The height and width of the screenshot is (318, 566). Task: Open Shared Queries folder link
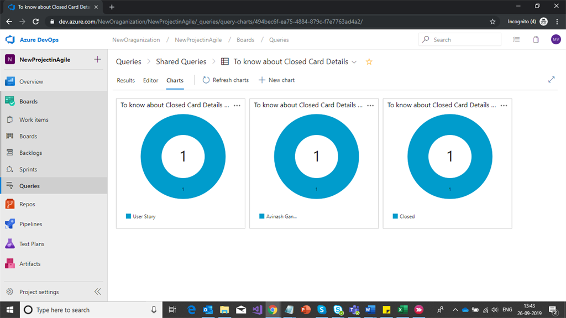click(181, 62)
